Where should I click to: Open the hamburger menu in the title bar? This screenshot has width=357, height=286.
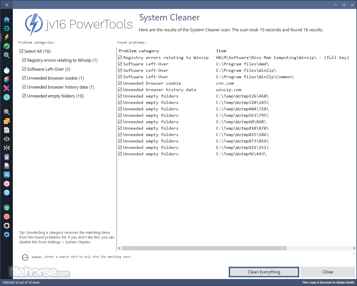pos(7,5)
